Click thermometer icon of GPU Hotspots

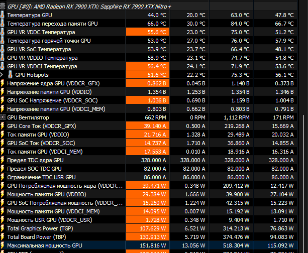pos(10,75)
